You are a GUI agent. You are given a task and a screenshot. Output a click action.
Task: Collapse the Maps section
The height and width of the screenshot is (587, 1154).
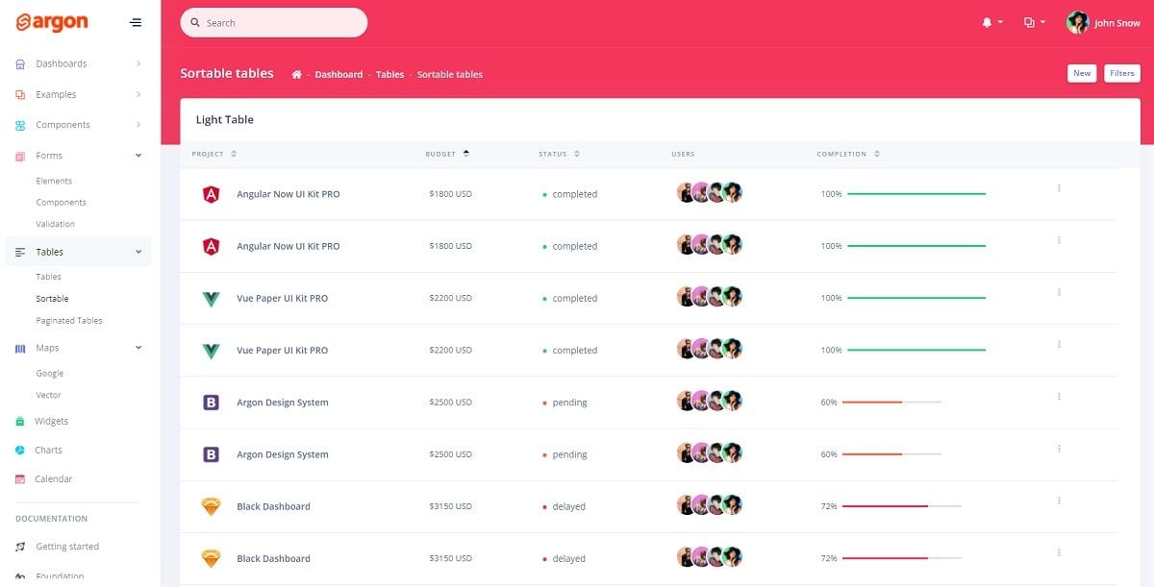coord(138,347)
